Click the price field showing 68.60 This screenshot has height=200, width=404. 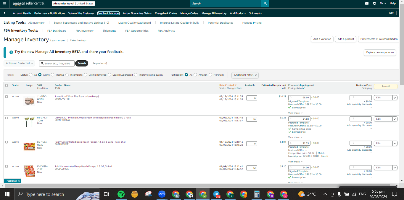[x=299, y=97]
